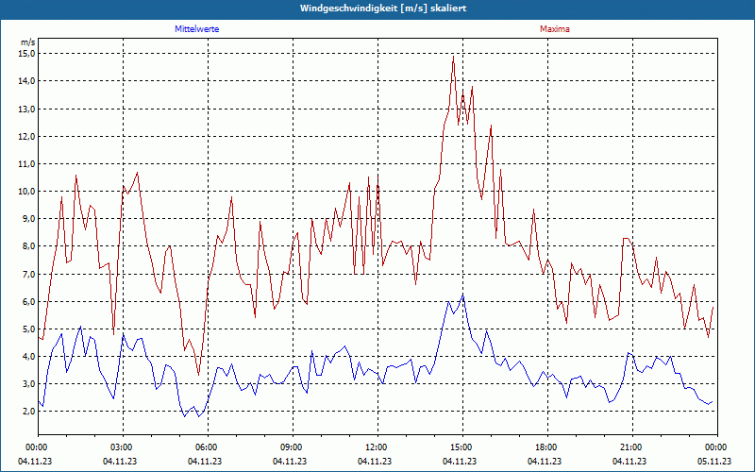Screen dimensions: 755x472
Task: Click the 12,0 y-axis value
Action: pos(27,136)
